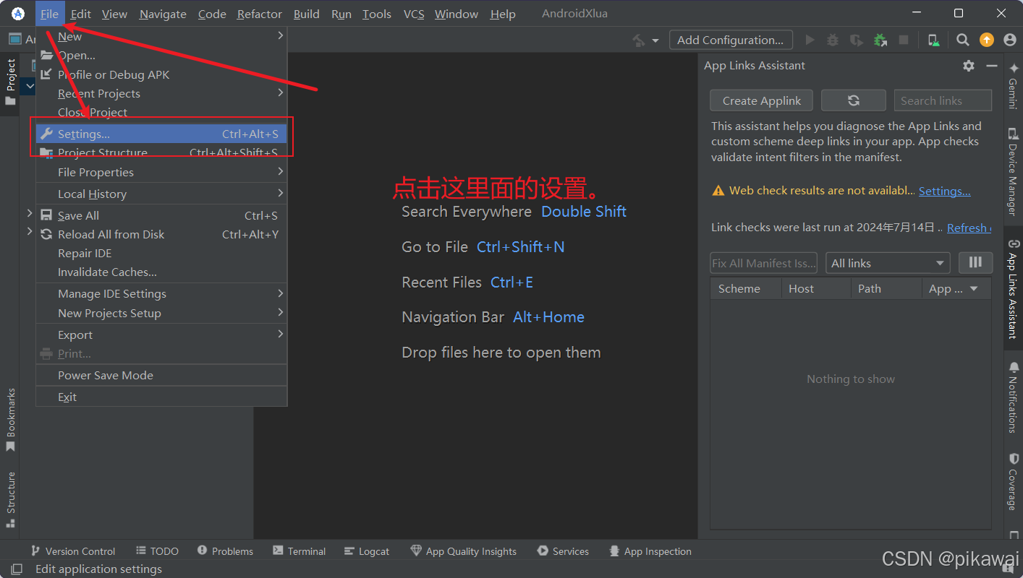Image resolution: width=1023 pixels, height=578 pixels.
Task: Click inside the Search links field
Action: 942,100
